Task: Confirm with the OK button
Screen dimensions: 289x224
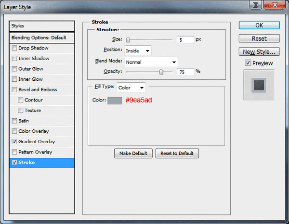Action: click(x=259, y=25)
